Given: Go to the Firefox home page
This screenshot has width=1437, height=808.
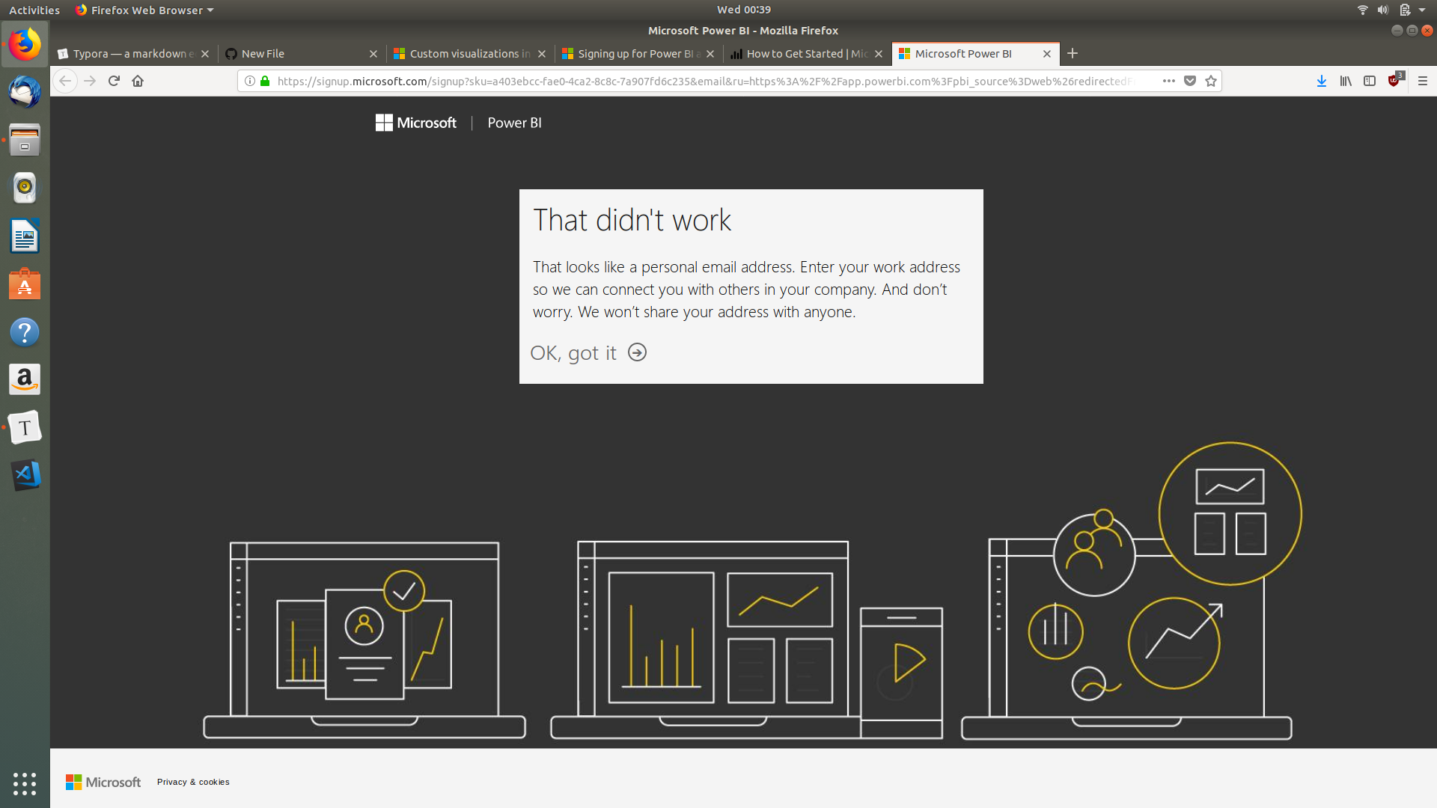Looking at the screenshot, I should (x=138, y=81).
